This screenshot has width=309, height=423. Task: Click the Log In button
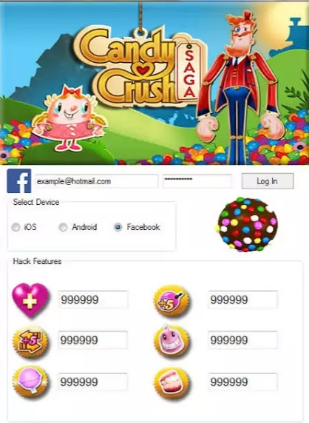pos(268,181)
